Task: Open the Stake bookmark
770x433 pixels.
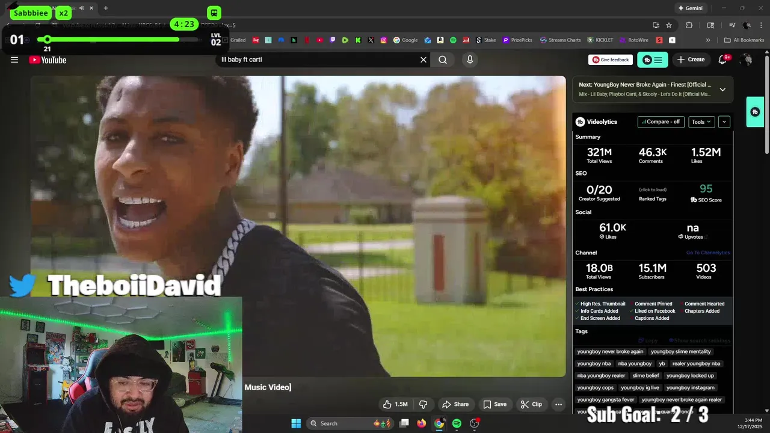Action: click(x=486, y=40)
